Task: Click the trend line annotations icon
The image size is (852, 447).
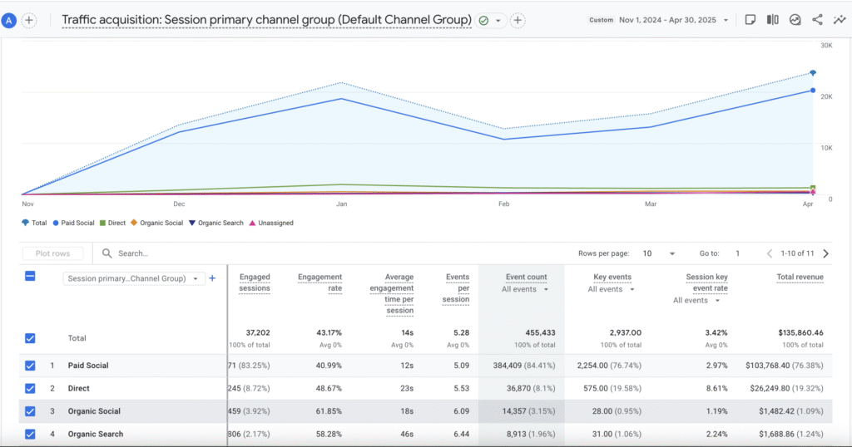Action: click(838, 20)
